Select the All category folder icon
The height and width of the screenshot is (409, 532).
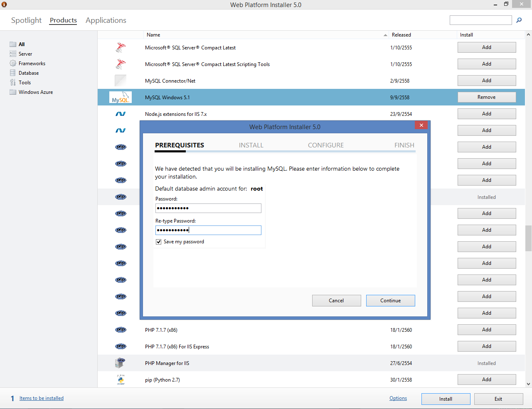click(13, 44)
